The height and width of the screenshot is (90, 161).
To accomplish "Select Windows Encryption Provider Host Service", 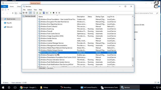I will point(77,22).
